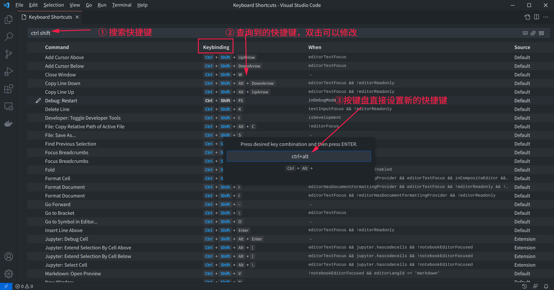Open the Terminal menu

tap(122, 5)
